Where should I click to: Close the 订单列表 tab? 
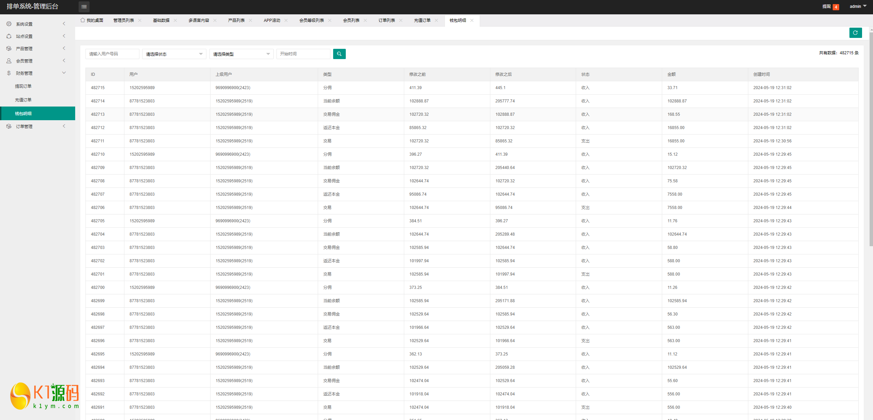[x=401, y=20]
